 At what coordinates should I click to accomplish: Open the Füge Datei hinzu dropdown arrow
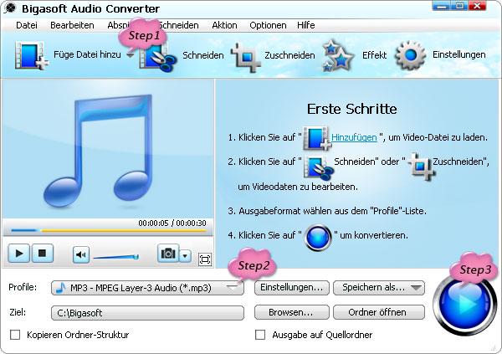(x=130, y=55)
